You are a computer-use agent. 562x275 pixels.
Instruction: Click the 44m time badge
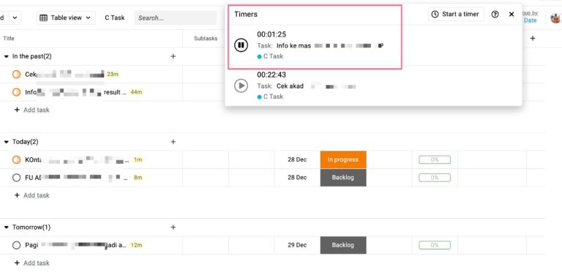[136, 92]
